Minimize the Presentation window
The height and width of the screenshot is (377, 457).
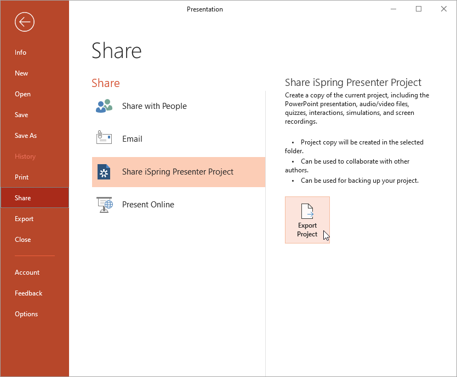coord(393,9)
